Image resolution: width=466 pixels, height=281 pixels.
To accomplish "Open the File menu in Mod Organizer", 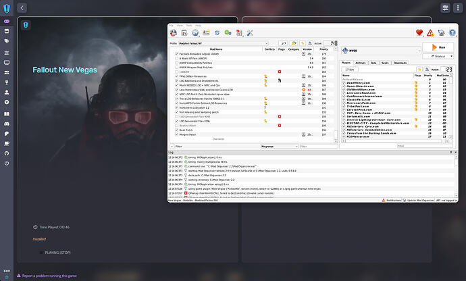I will coord(171,26).
